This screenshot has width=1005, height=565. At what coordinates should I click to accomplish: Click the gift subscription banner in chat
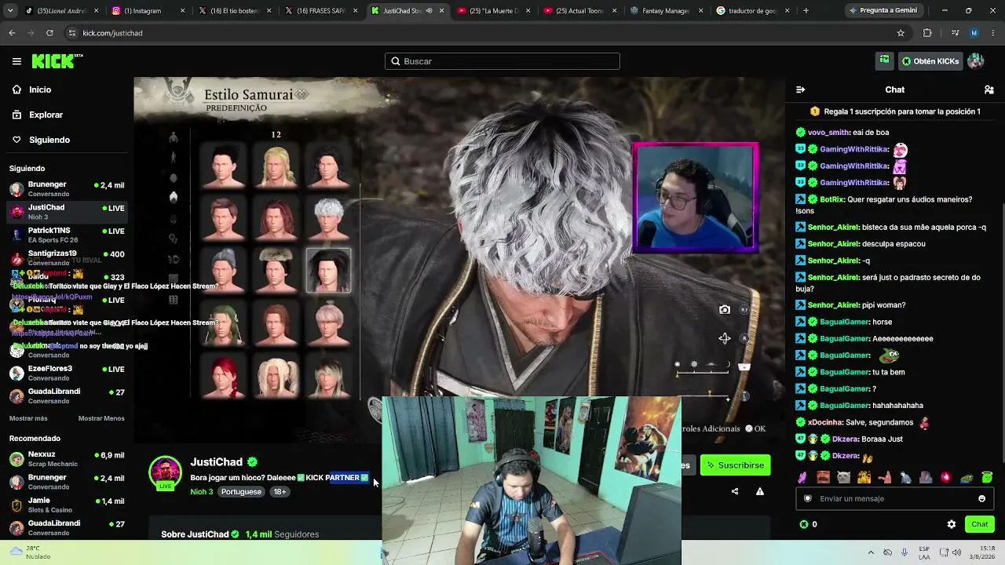coord(895,111)
